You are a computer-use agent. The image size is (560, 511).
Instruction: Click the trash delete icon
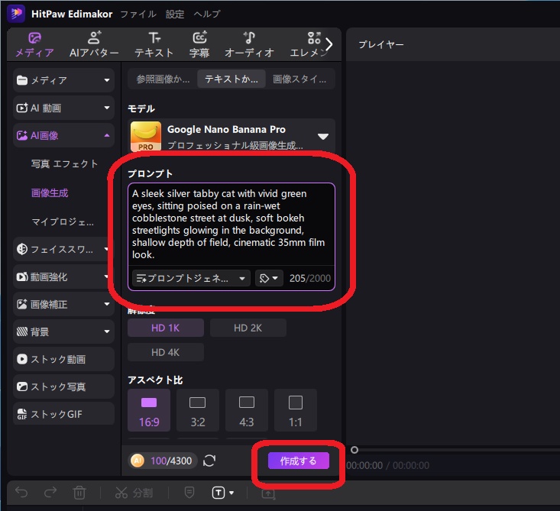[x=79, y=493]
